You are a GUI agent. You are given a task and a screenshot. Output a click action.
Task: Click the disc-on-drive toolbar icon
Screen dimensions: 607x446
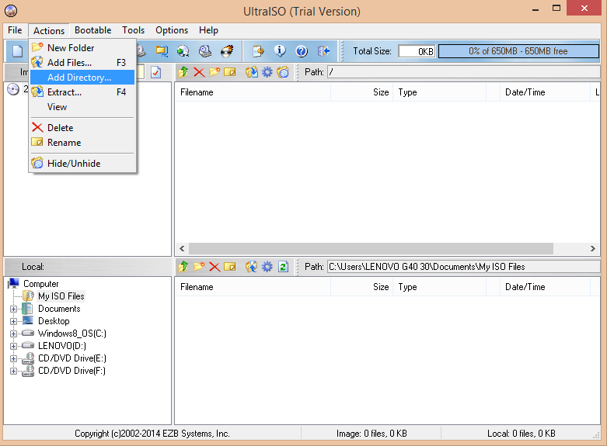(205, 51)
